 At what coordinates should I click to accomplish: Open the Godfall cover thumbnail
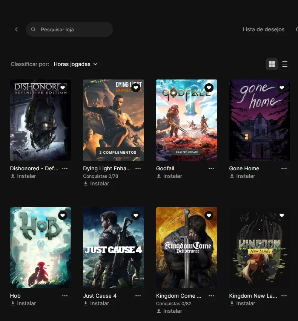click(x=187, y=120)
